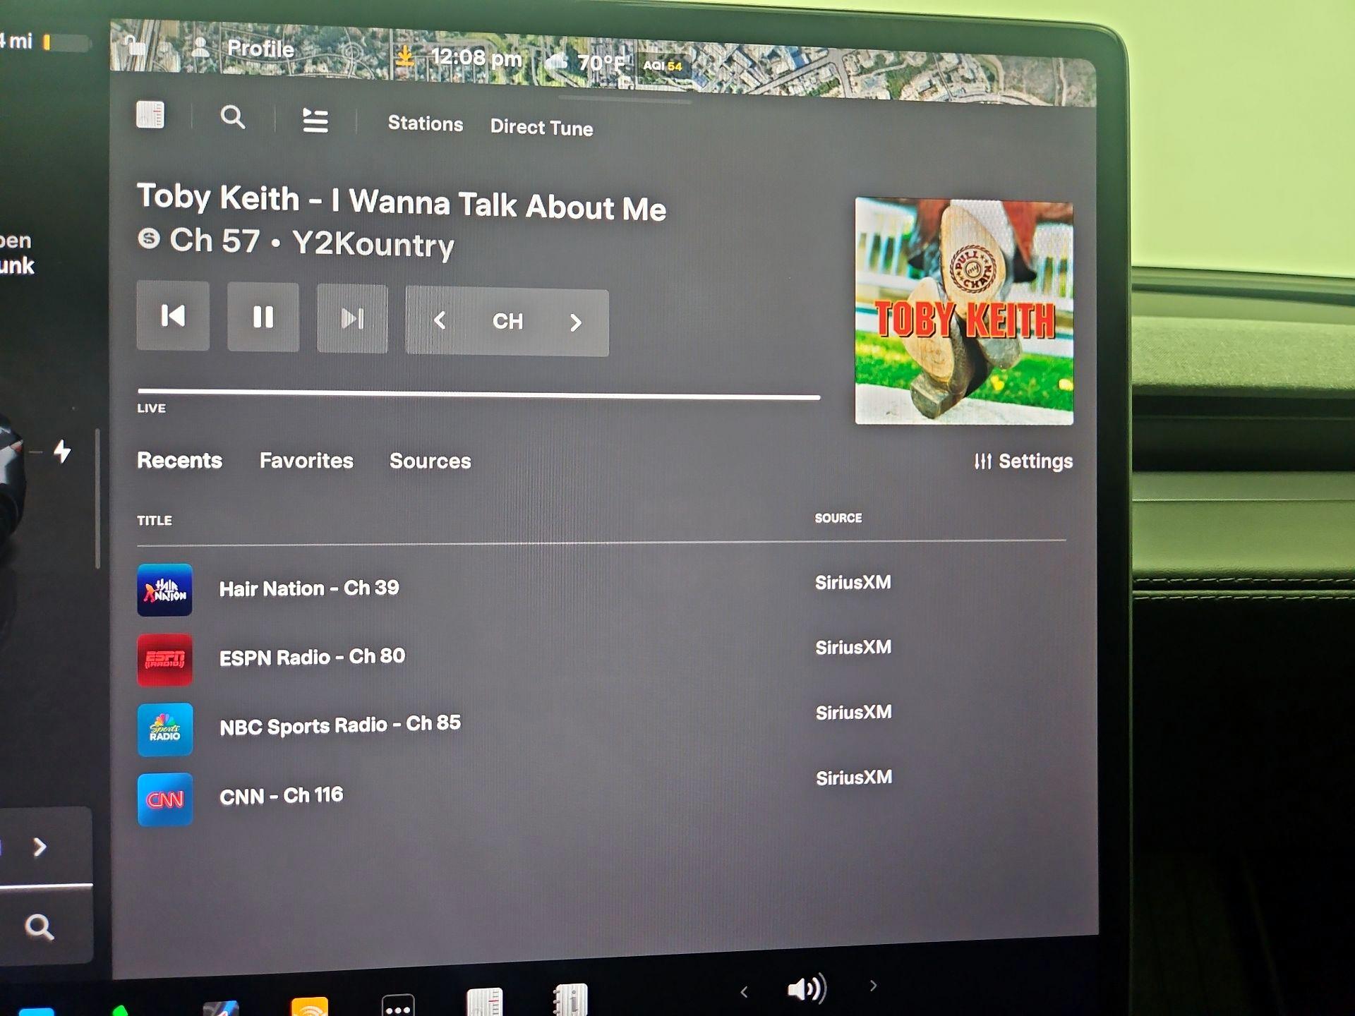1355x1016 pixels.
Task: Play Hair Nation Ch 39
Action: (x=308, y=588)
